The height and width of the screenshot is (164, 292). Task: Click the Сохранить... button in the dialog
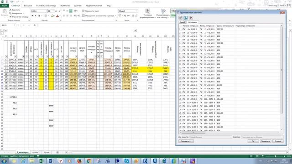point(186,141)
